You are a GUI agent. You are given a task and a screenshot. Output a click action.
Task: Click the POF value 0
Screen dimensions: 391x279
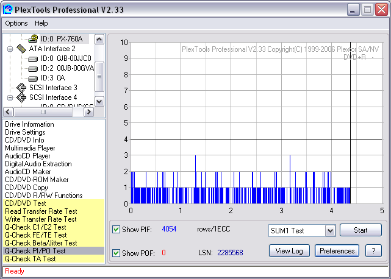click(x=163, y=253)
